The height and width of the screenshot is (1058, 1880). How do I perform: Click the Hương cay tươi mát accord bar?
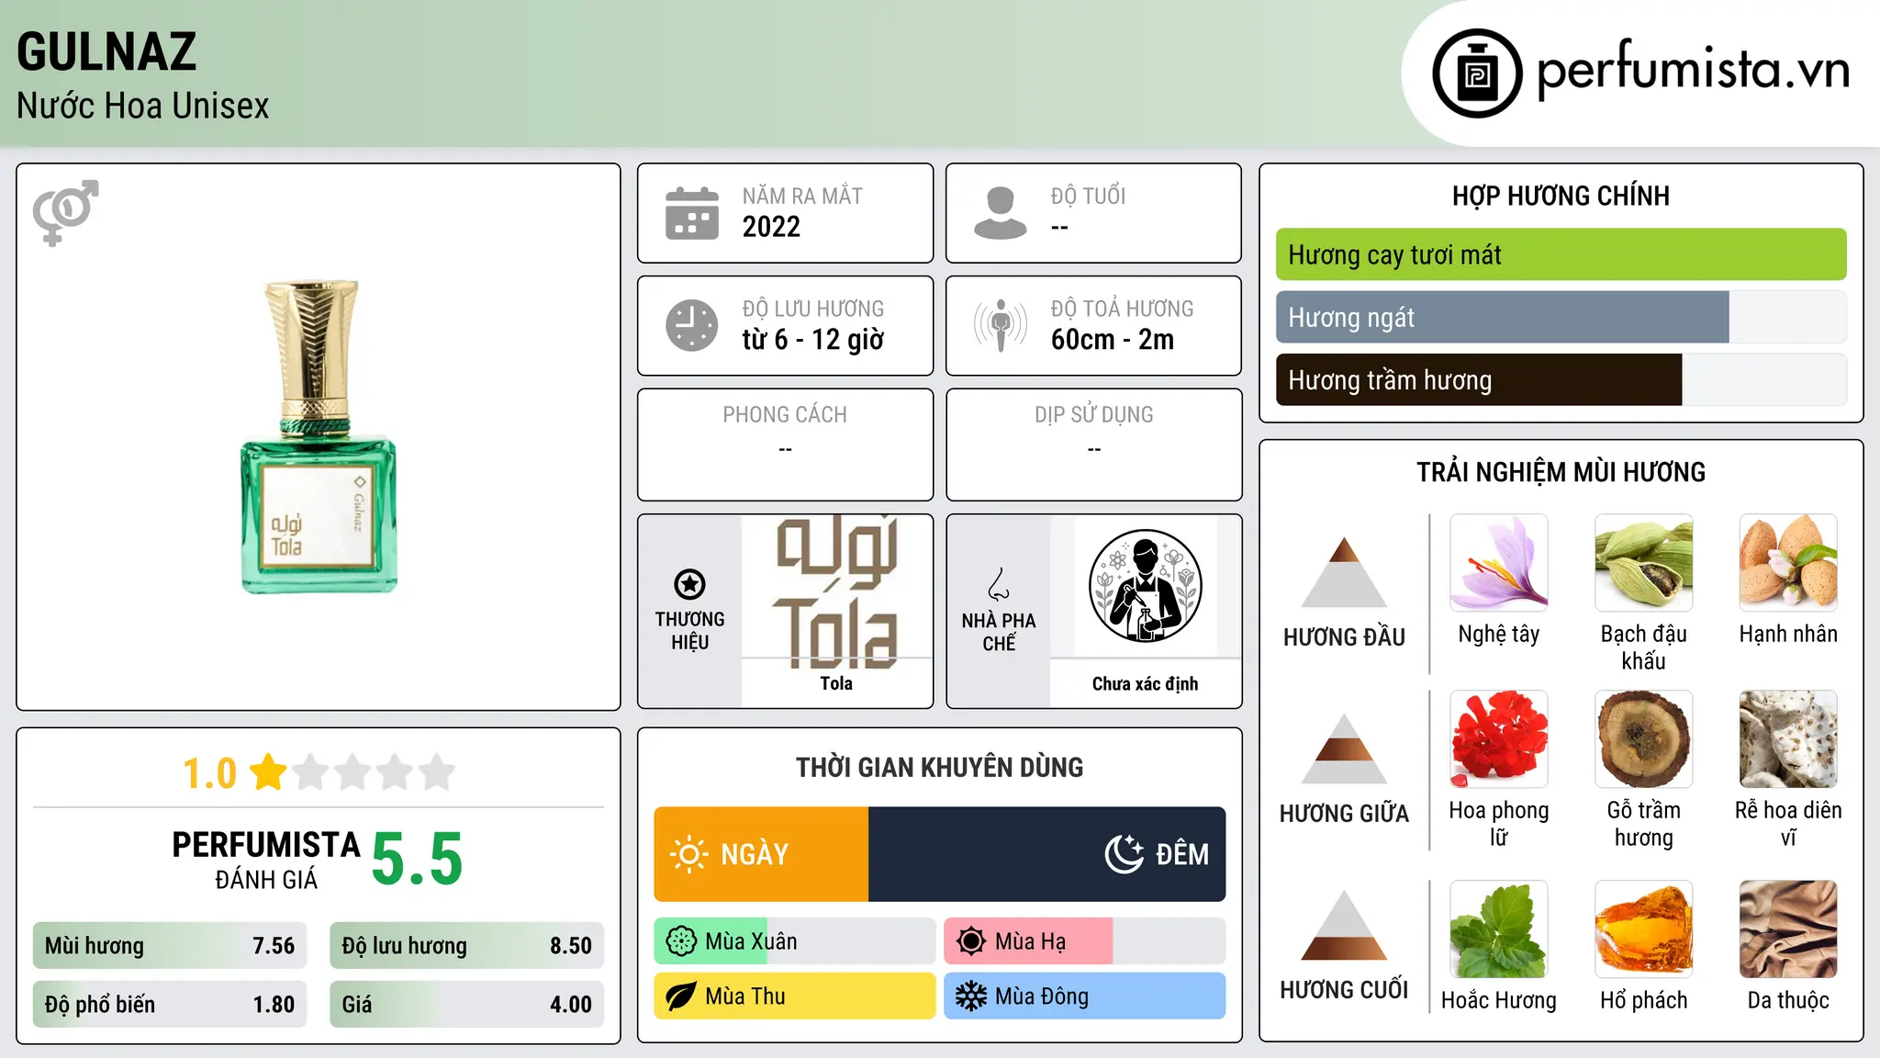(1561, 254)
